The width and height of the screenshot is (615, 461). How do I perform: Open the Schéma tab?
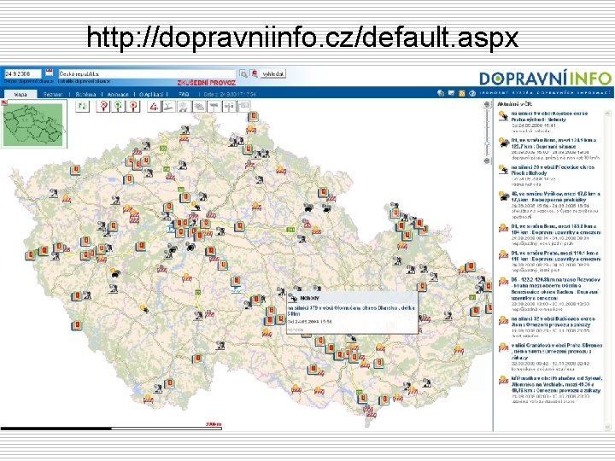[85, 95]
